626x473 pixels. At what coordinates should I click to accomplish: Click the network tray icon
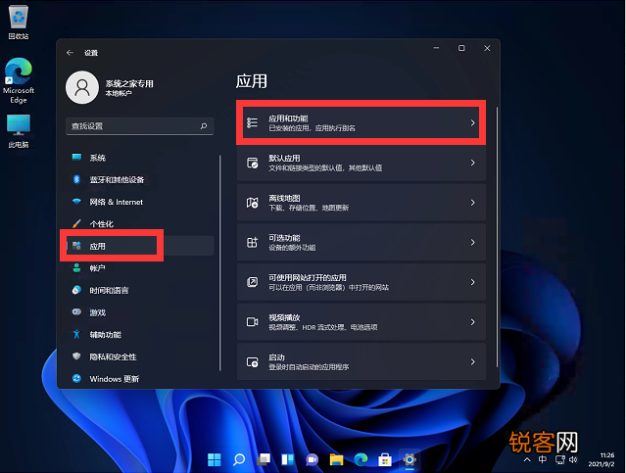(x=560, y=460)
